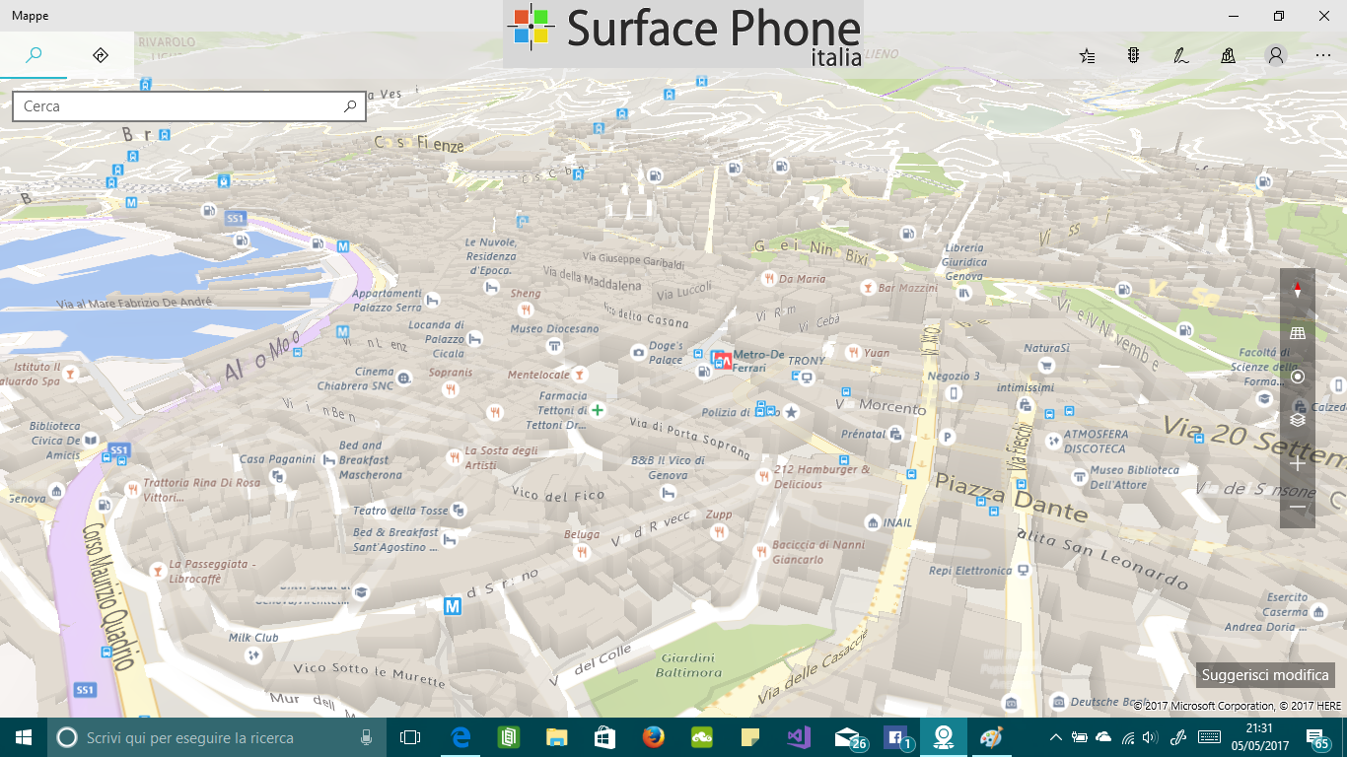
Task: Select the Favorites star icon
Action: (1087, 56)
